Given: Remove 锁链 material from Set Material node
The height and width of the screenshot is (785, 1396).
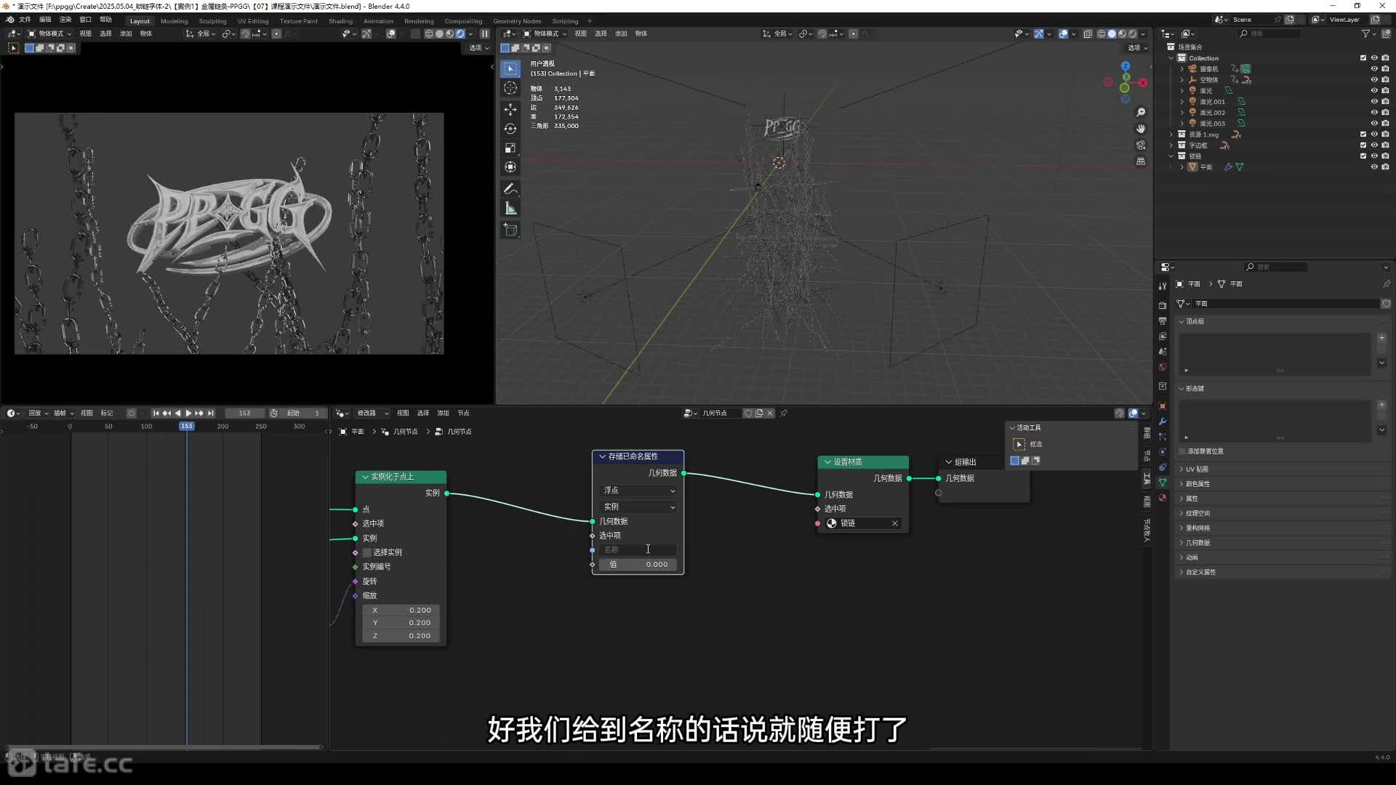Looking at the screenshot, I should tap(895, 523).
